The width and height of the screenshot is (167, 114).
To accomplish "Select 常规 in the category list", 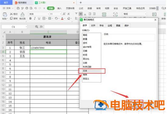I will tap(92, 35).
